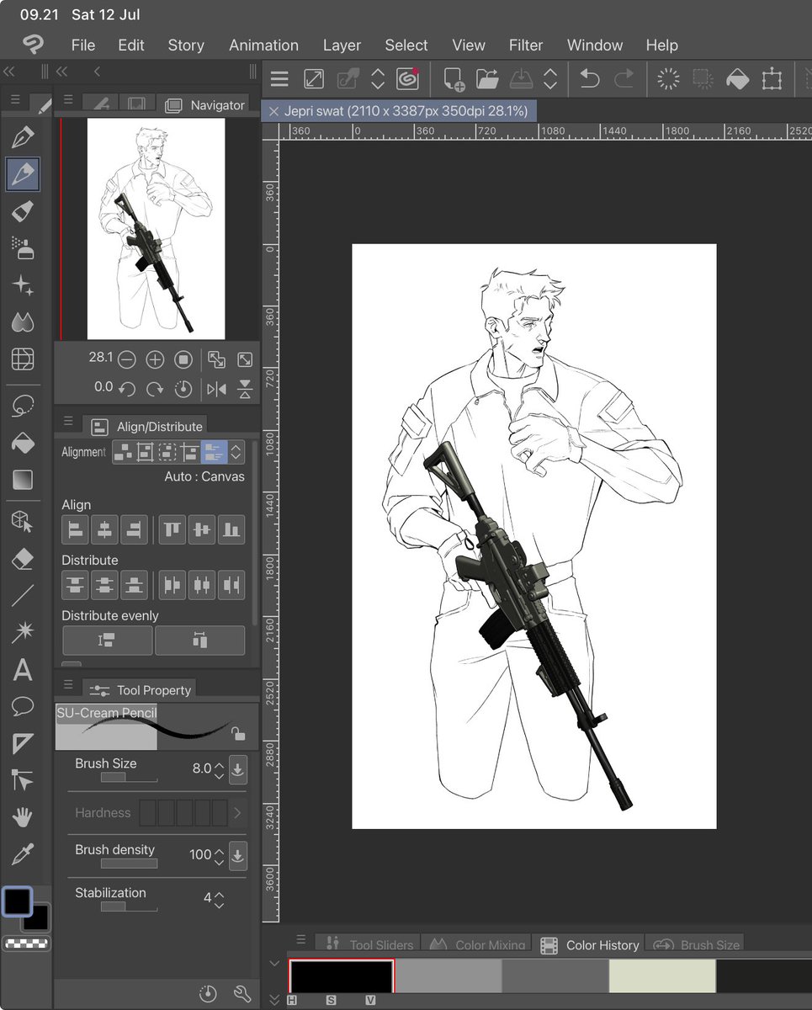Open the Filter menu
812x1010 pixels.
(x=526, y=45)
